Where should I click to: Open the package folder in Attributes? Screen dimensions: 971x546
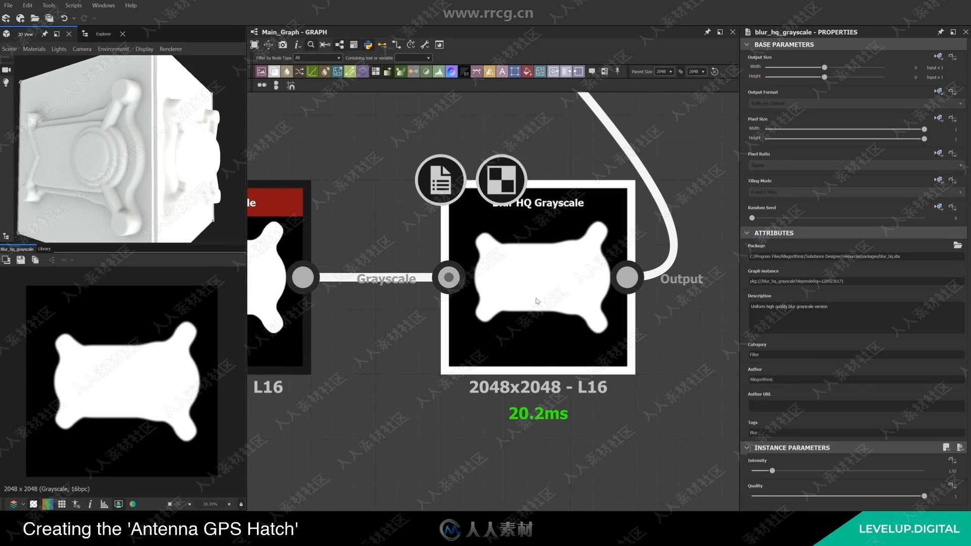pyautogui.click(x=957, y=245)
